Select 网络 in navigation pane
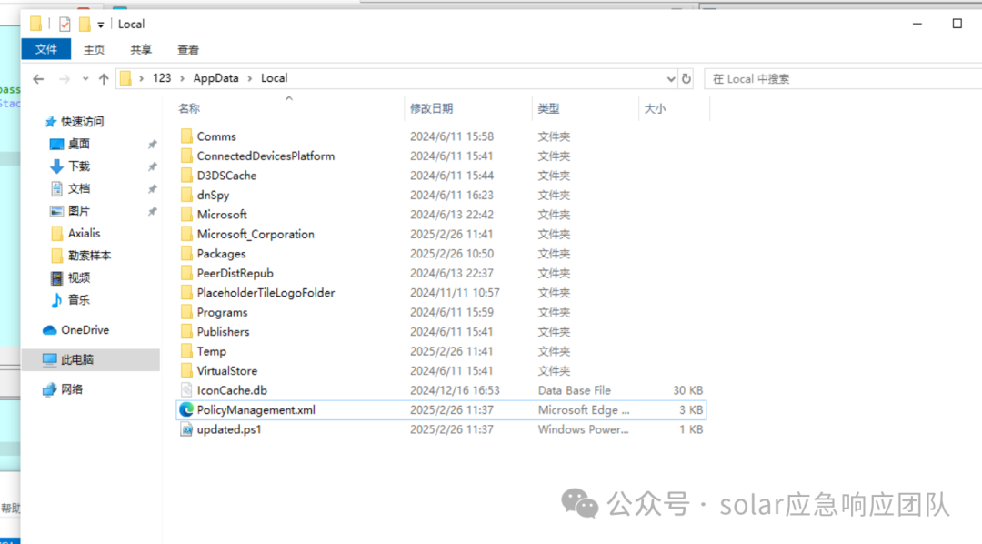 [72, 389]
